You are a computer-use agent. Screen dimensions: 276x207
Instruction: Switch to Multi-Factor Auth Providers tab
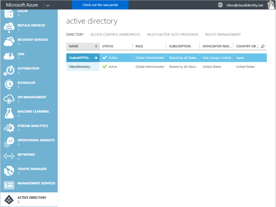coord(173,34)
